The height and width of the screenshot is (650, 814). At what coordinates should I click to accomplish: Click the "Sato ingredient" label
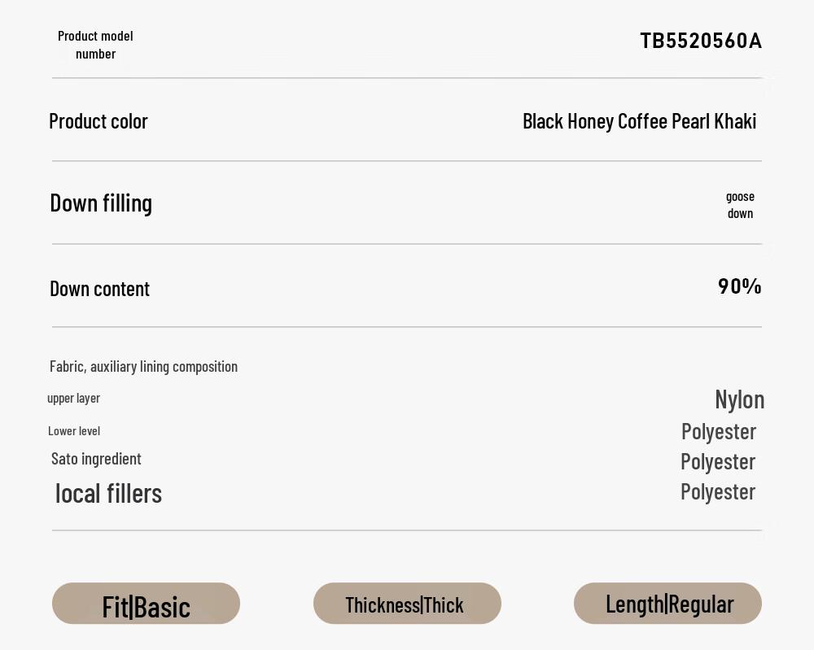click(x=96, y=459)
